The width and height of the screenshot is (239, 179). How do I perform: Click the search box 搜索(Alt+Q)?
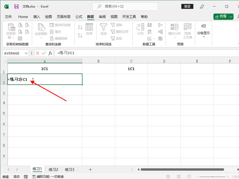125,7
